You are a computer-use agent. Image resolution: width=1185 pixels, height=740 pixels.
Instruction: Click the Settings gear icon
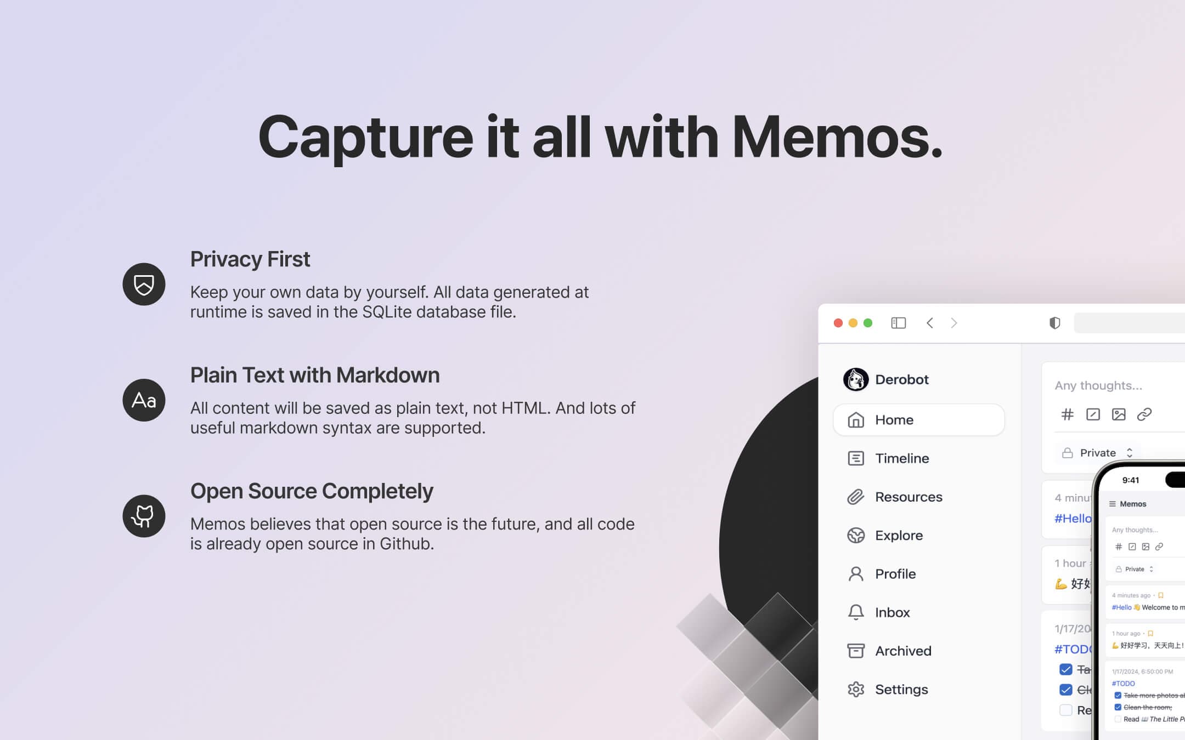(x=856, y=689)
